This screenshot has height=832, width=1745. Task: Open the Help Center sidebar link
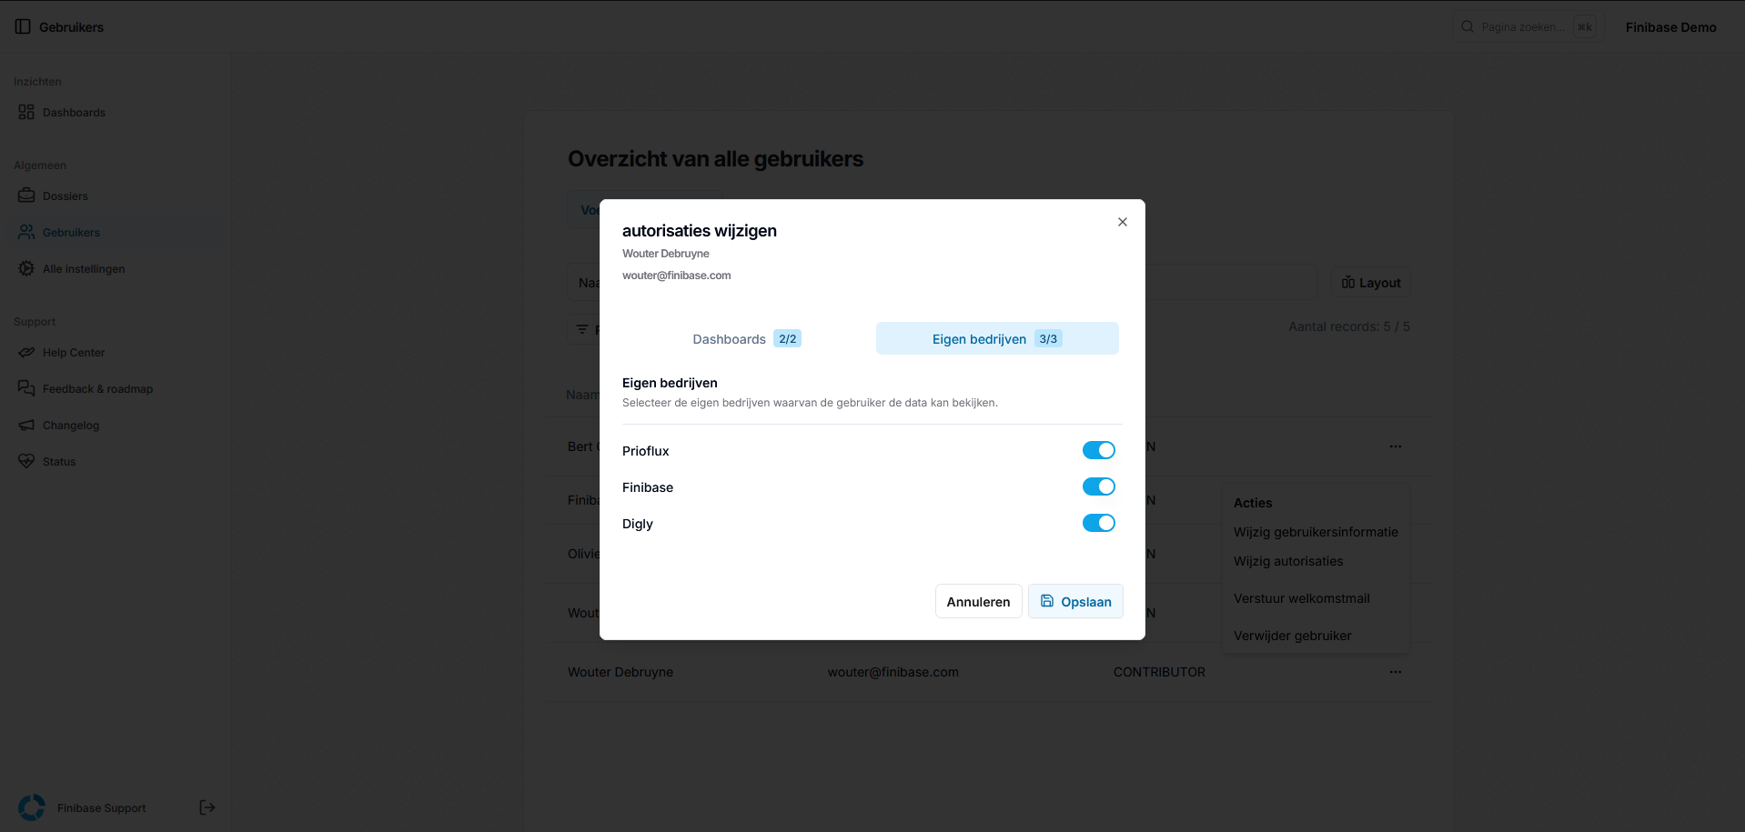pos(74,352)
